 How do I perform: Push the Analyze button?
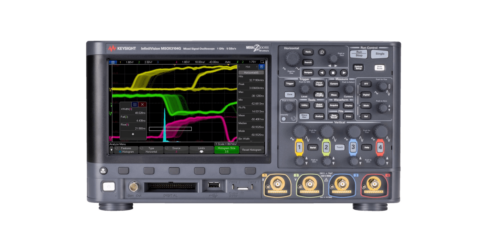tap(319, 116)
